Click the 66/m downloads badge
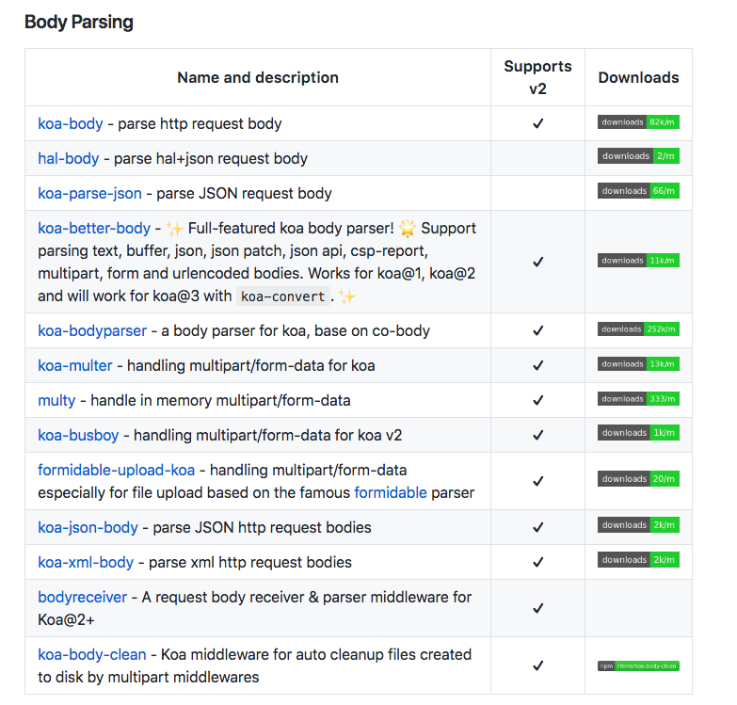737x705 pixels. 638,191
